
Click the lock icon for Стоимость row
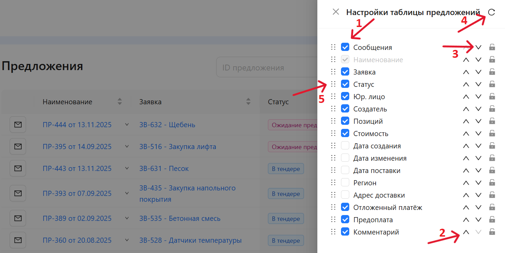coord(492,134)
